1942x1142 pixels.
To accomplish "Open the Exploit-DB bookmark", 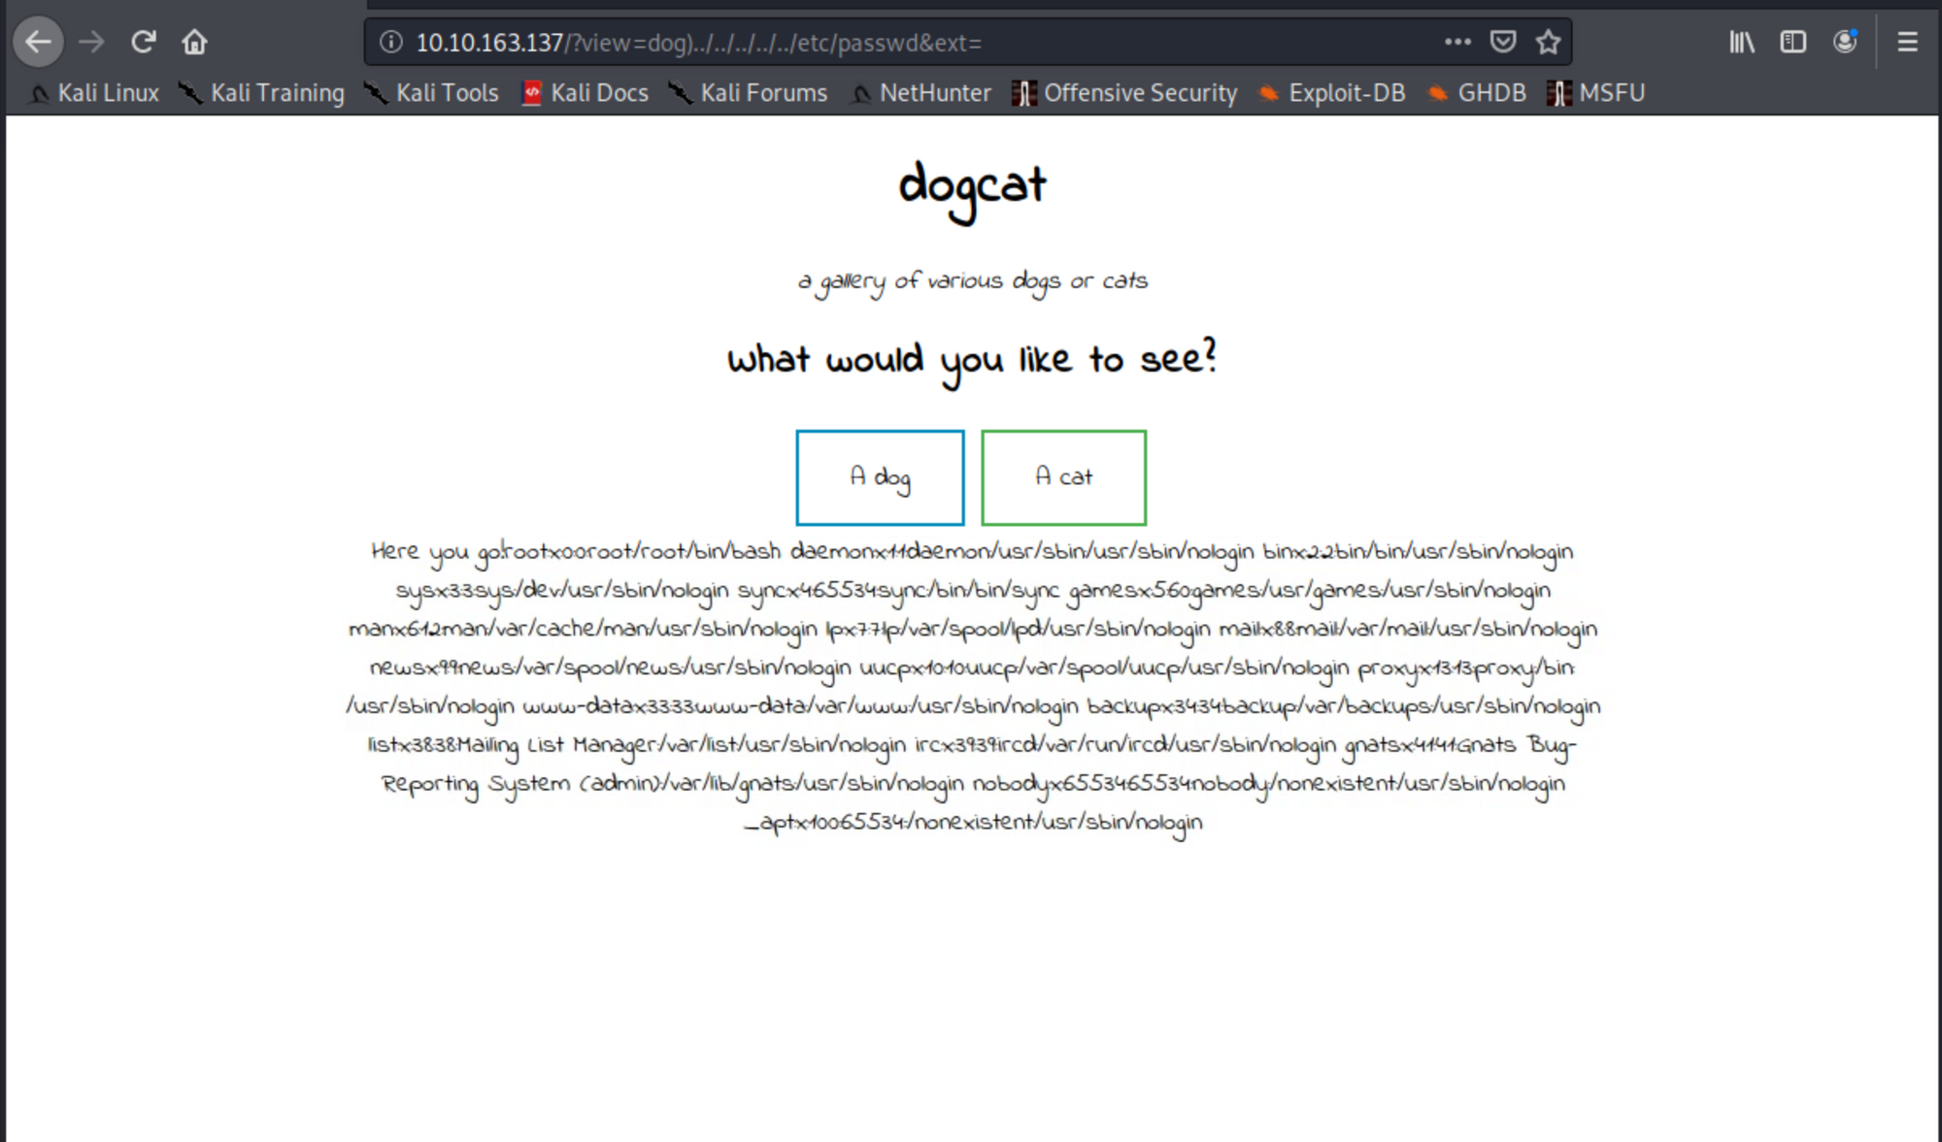I will [1332, 93].
